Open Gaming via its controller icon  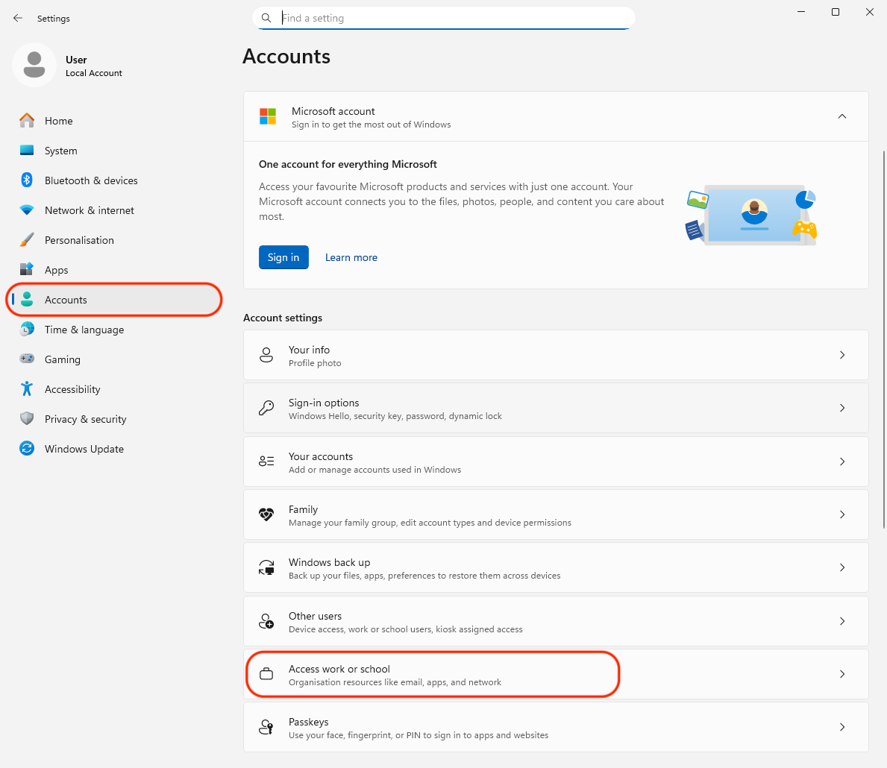pyautogui.click(x=27, y=359)
